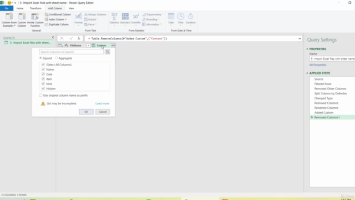The height and width of the screenshot is (200, 355).
Task: Enable original column name as prefix
Action: point(40,95)
